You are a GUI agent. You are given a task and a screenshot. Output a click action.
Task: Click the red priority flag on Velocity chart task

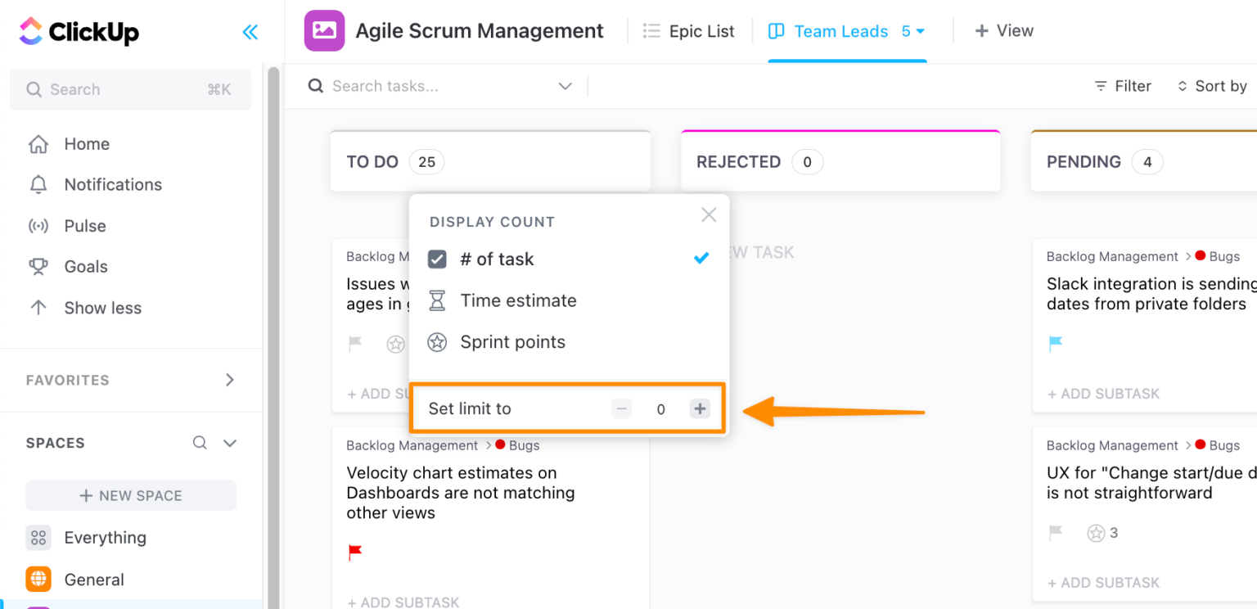point(354,552)
